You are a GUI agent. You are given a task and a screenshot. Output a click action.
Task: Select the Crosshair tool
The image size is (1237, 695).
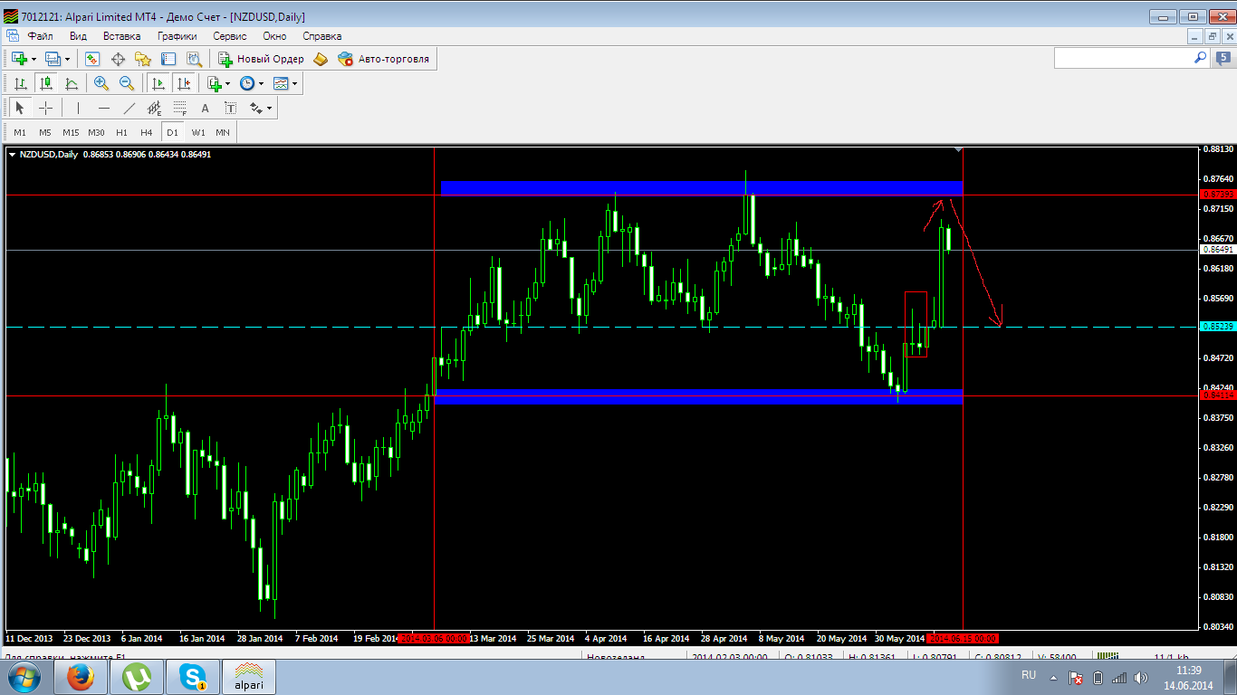[x=45, y=108]
